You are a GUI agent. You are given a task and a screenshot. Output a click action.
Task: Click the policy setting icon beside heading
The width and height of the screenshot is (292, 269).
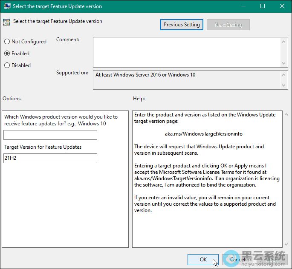pyautogui.click(x=7, y=22)
